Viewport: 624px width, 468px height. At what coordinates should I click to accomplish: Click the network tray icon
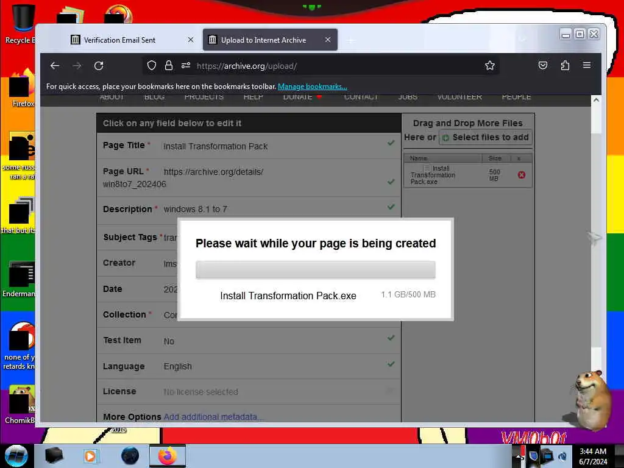click(x=548, y=455)
